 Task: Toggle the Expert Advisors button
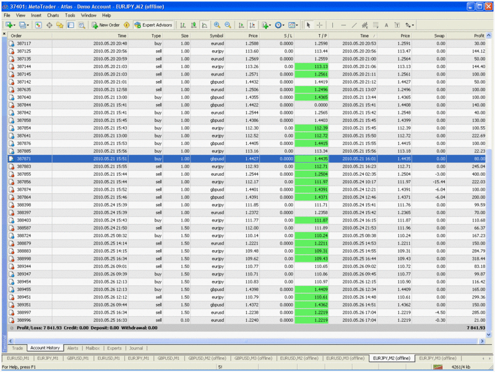click(x=153, y=25)
